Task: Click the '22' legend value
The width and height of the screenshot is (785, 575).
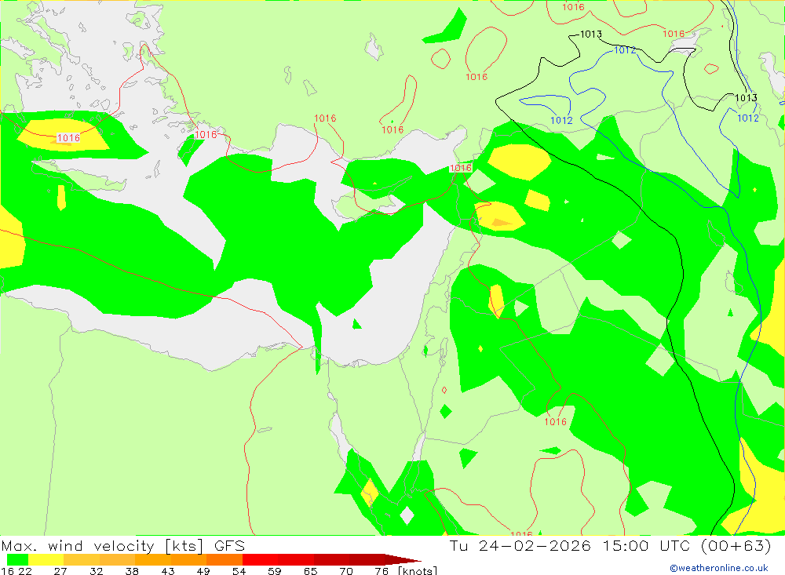Action: point(25,571)
